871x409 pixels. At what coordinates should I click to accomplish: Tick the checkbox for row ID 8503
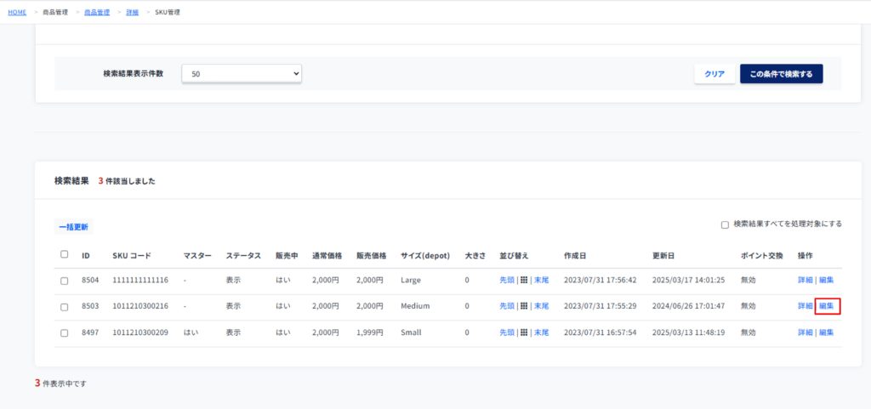coord(65,306)
